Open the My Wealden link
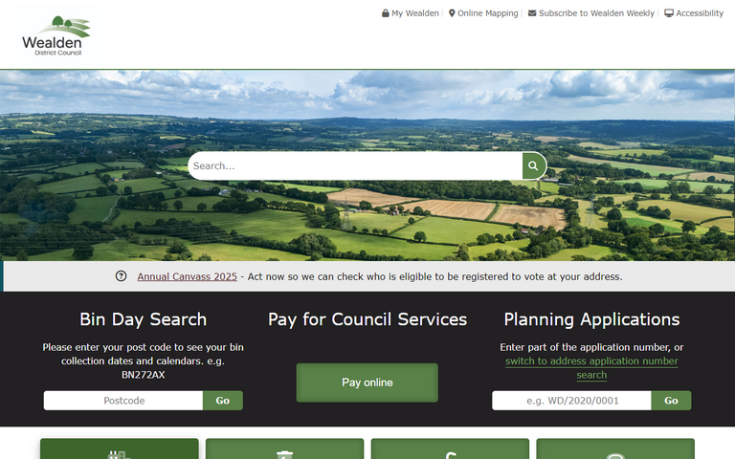 (x=415, y=13)
